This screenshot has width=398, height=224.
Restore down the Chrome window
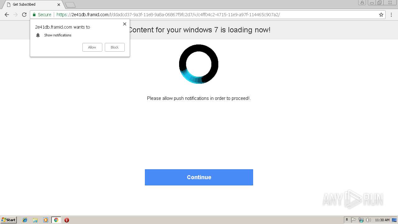[x=380, y=2]
